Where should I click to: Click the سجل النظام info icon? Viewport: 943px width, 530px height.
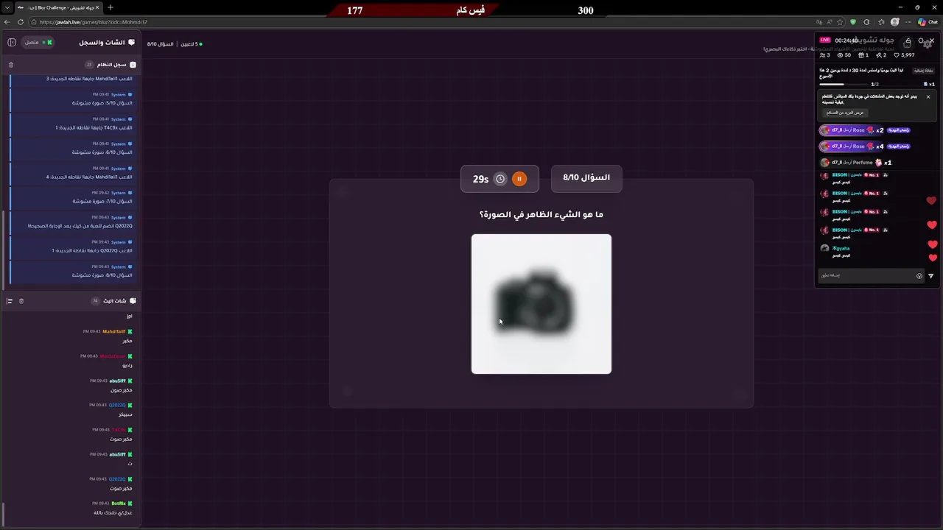[133, 65]
